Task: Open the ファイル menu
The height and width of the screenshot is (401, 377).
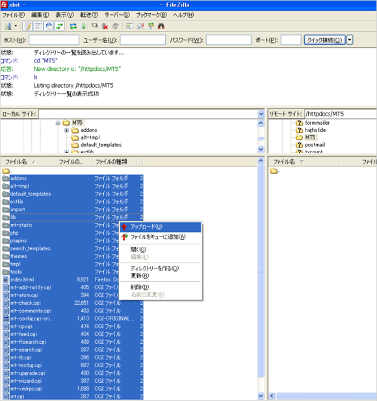Action: coord(13,15)
